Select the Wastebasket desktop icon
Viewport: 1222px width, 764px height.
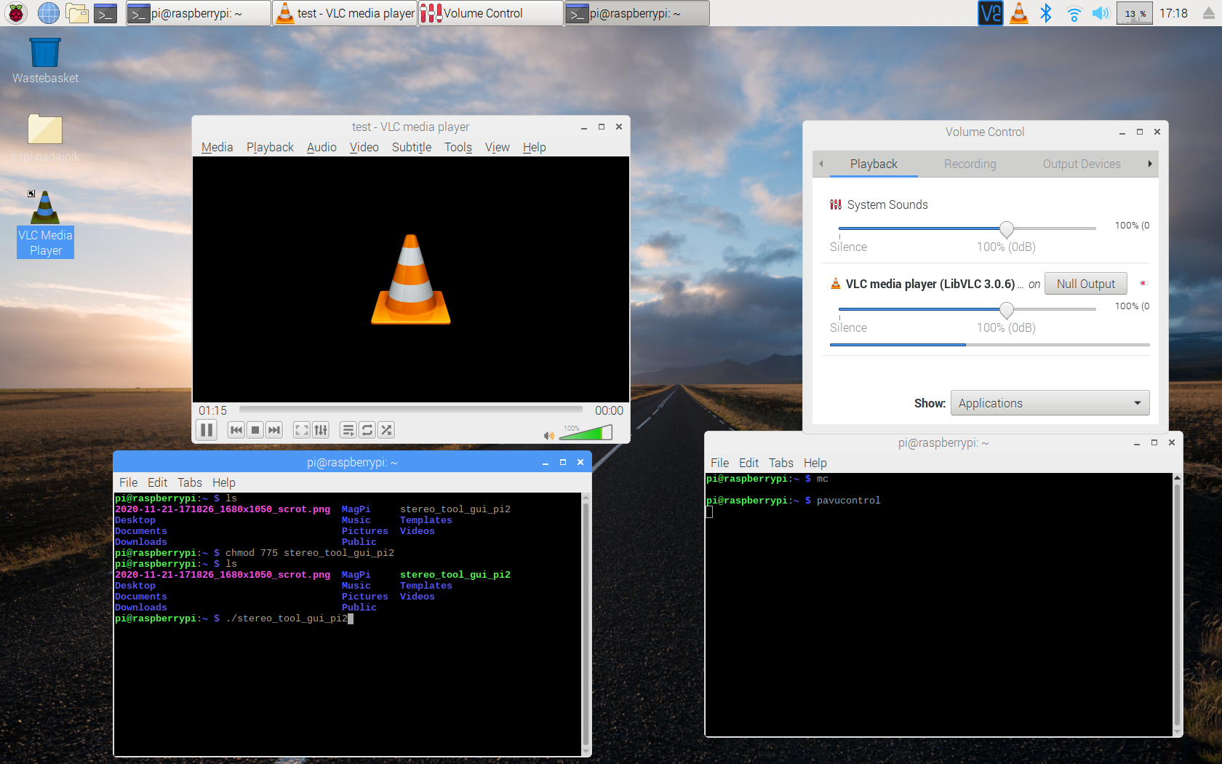(45, 61)
